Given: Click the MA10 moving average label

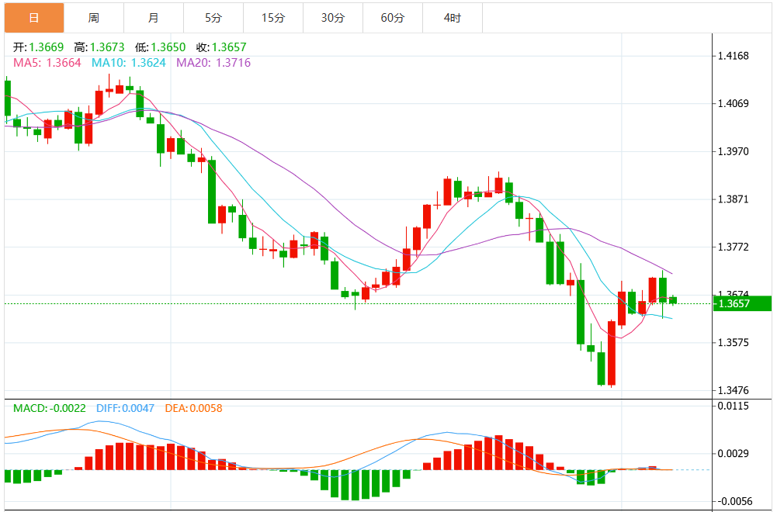Looking at the screenshot, I should pos(129,62).
